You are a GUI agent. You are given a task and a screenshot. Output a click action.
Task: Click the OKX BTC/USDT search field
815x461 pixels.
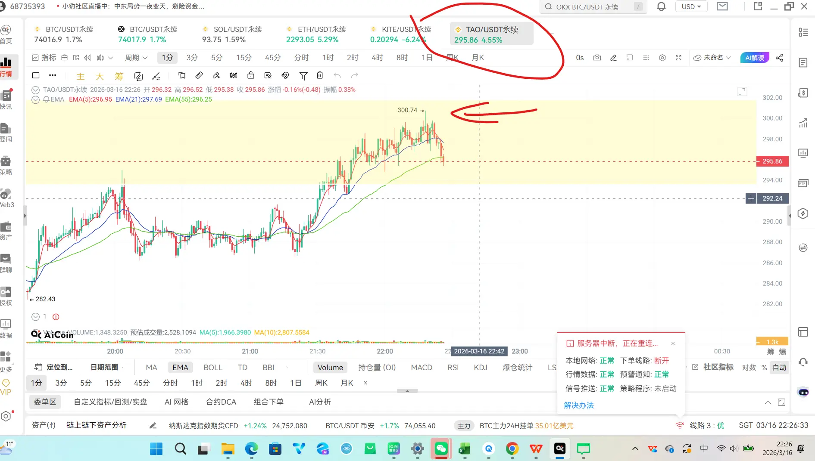click(593, 7)
